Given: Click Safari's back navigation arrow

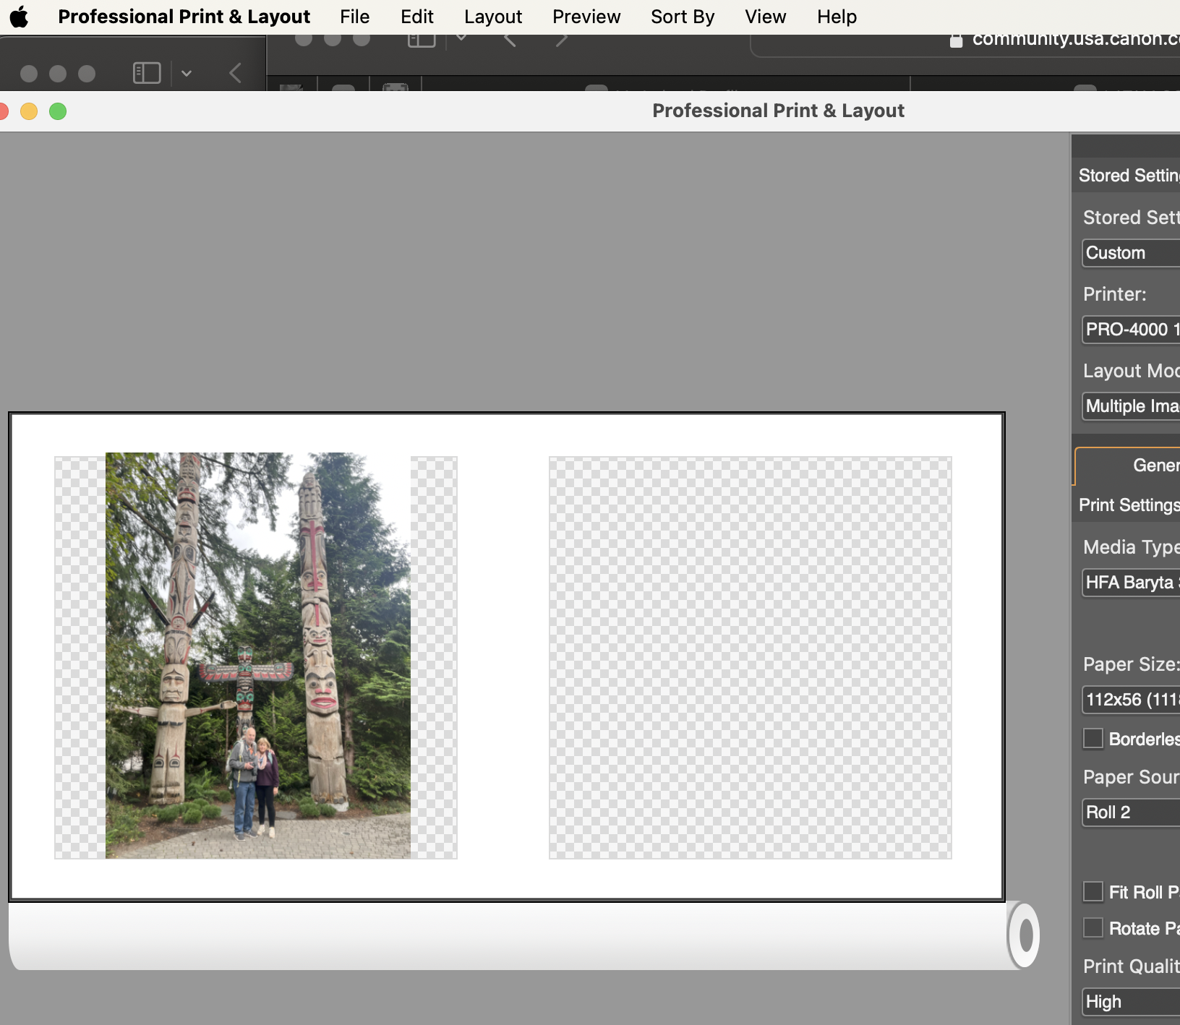Looking at the screenshot, I should click(508, 40).
